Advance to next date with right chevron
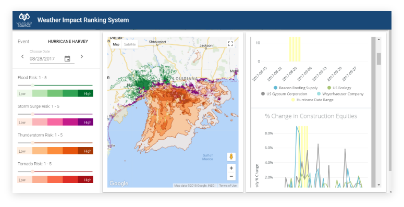The height and width of the screenshot is (207, 404). tap(82, 56)
